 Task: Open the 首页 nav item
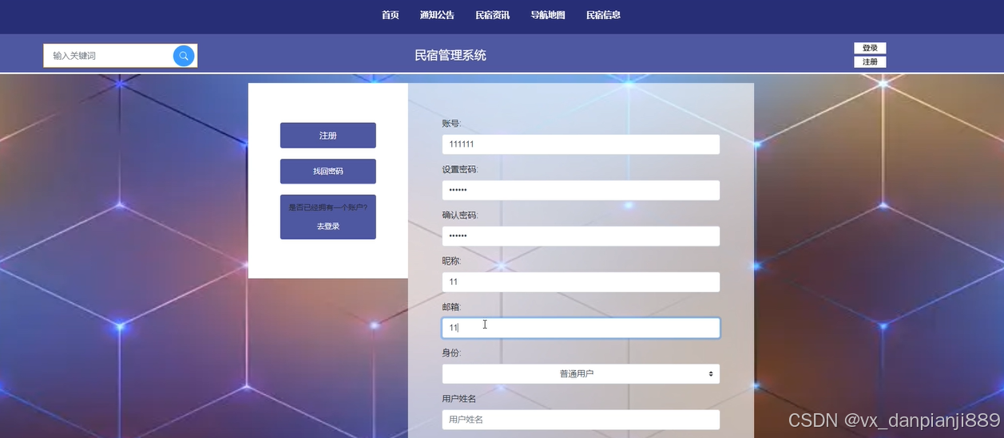pyautogui.click(x=391, y=15)
